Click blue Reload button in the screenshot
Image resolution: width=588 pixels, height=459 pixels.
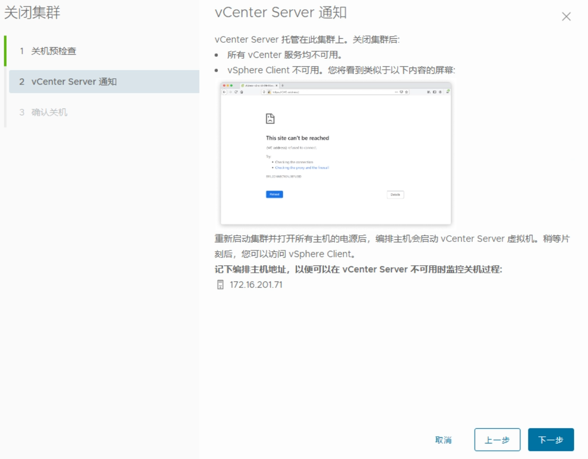274,194
